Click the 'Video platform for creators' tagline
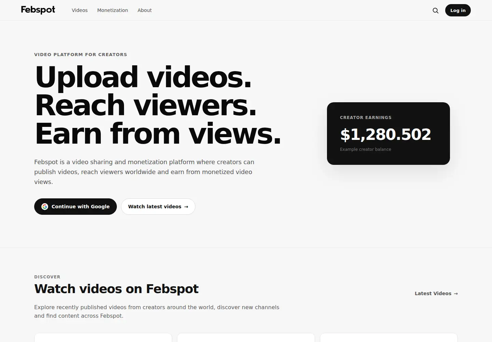 pos(81,54)
